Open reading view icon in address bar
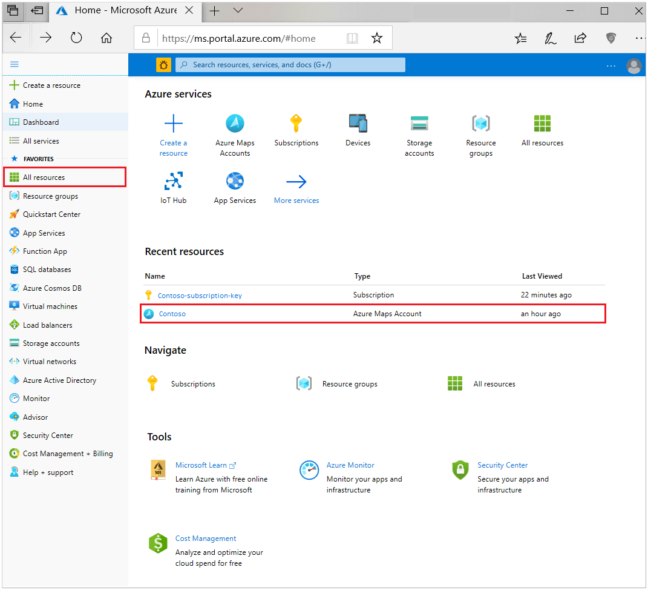 352,39
